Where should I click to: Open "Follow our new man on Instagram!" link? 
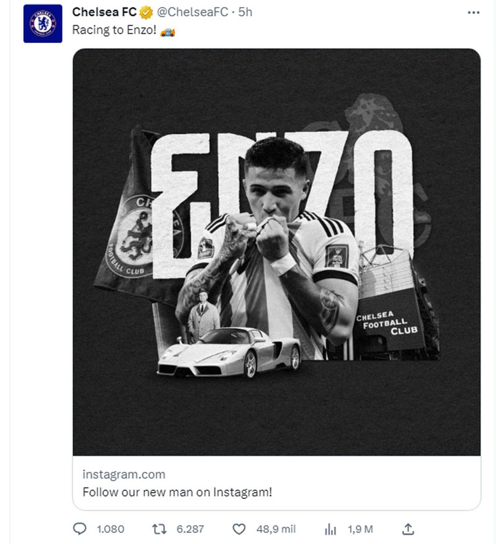177,492
